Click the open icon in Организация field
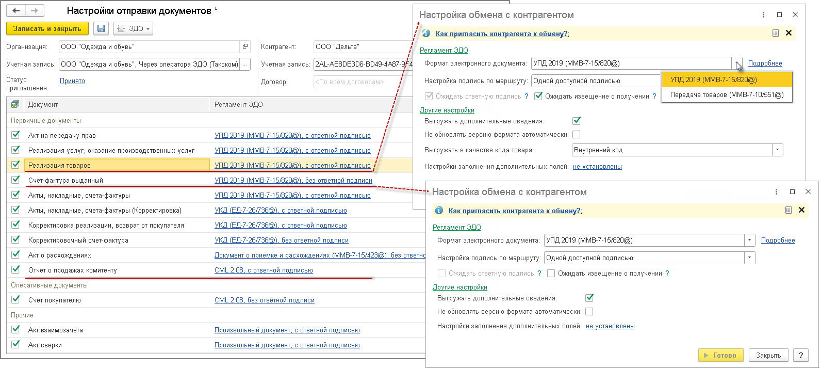 tap(245, 46)
